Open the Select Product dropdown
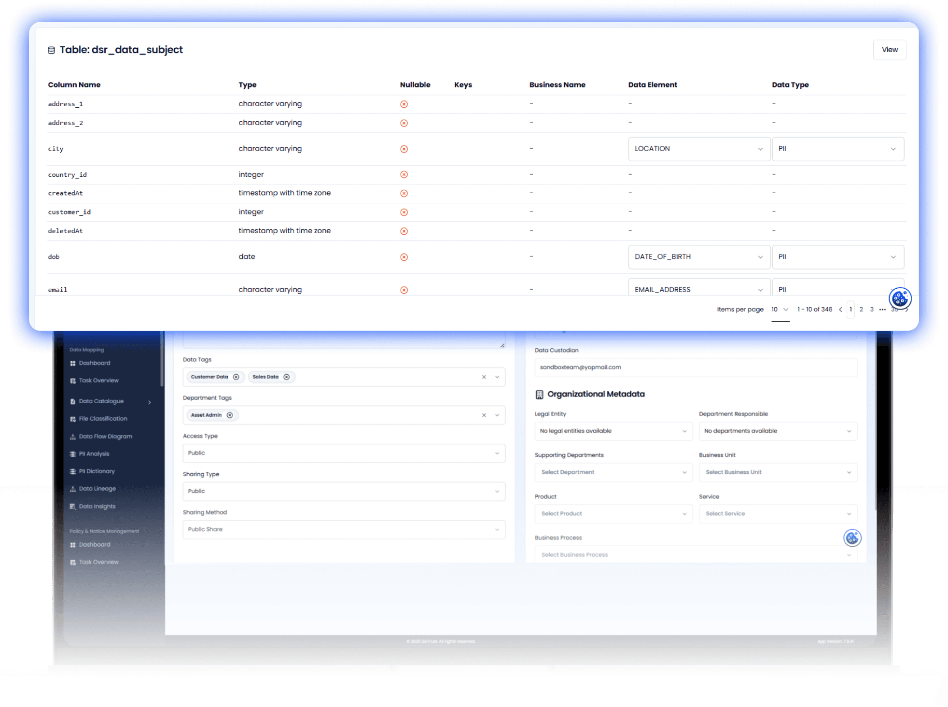The image size is (948, 707). (x=613, y=514)
